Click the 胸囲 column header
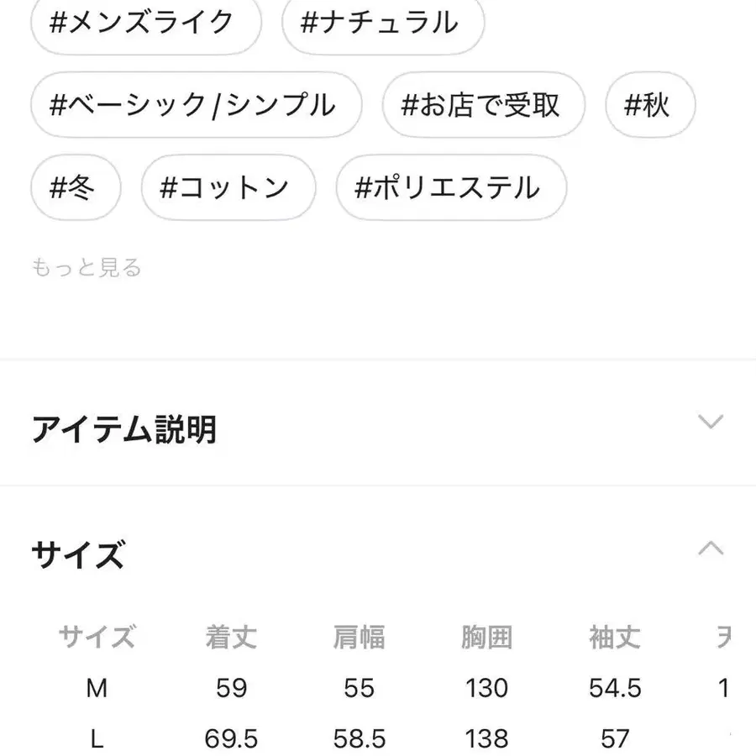This screenshot has height=756, width=756. coord(487,637)
